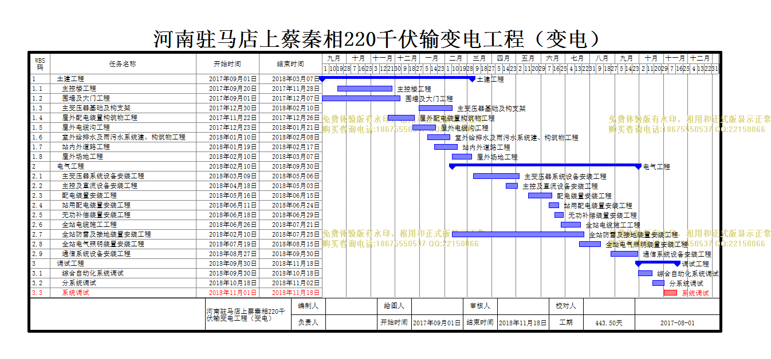Click the 主变压器系统设备安装工程 Gantt bar
Image resolution: width=771 pixels, height=359 pixels.
click(x=496, y=176)
